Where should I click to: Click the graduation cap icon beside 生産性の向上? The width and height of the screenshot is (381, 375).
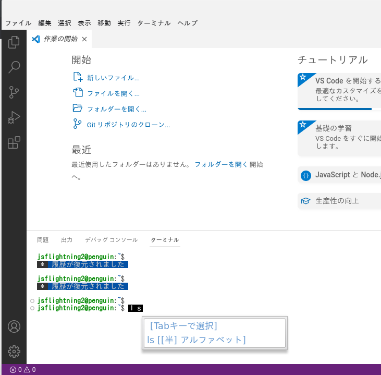pos(305,201)
